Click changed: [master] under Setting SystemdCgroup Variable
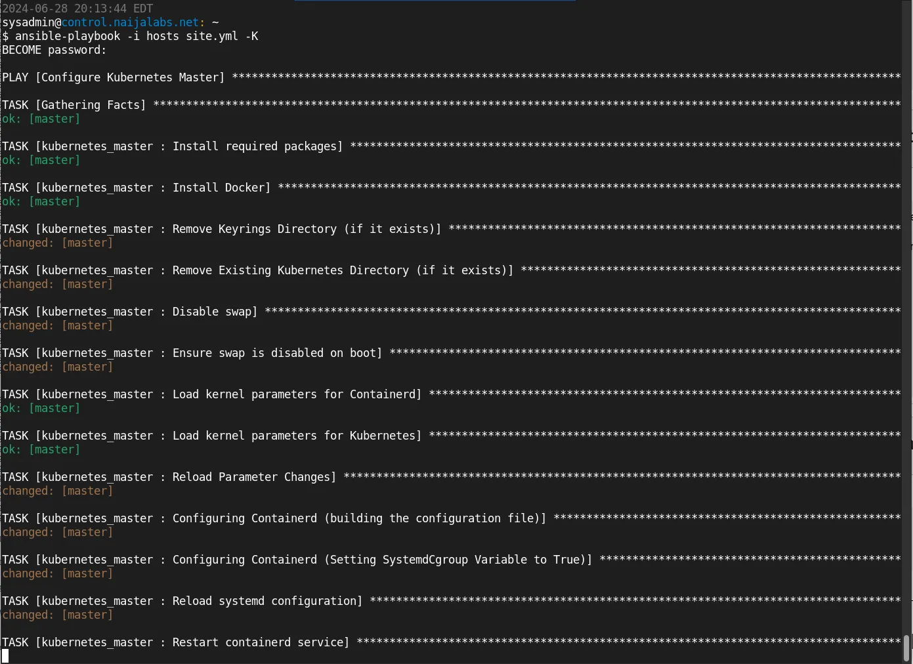 click(x=58, y=573)
